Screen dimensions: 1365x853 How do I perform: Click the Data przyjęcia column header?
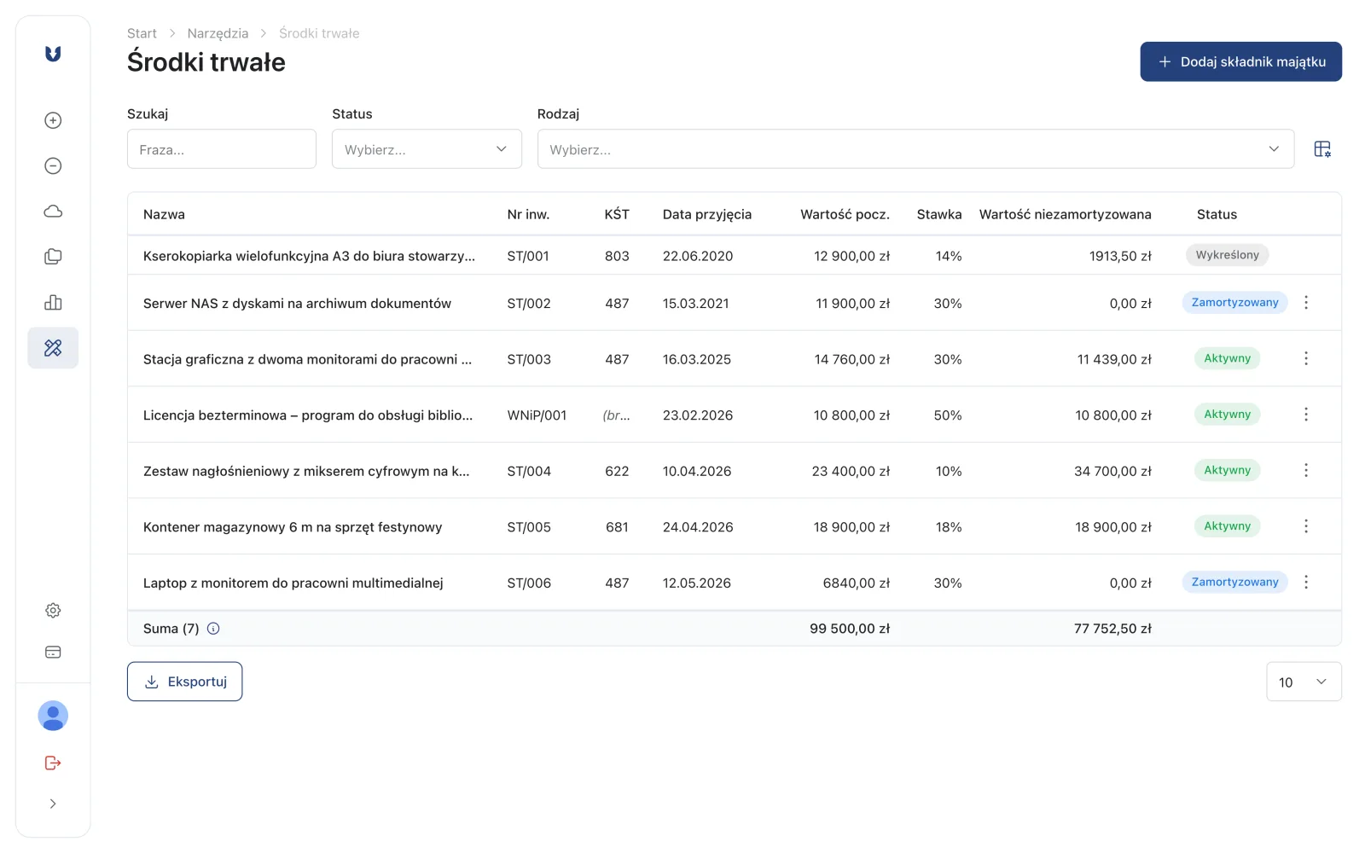point(707,214)
